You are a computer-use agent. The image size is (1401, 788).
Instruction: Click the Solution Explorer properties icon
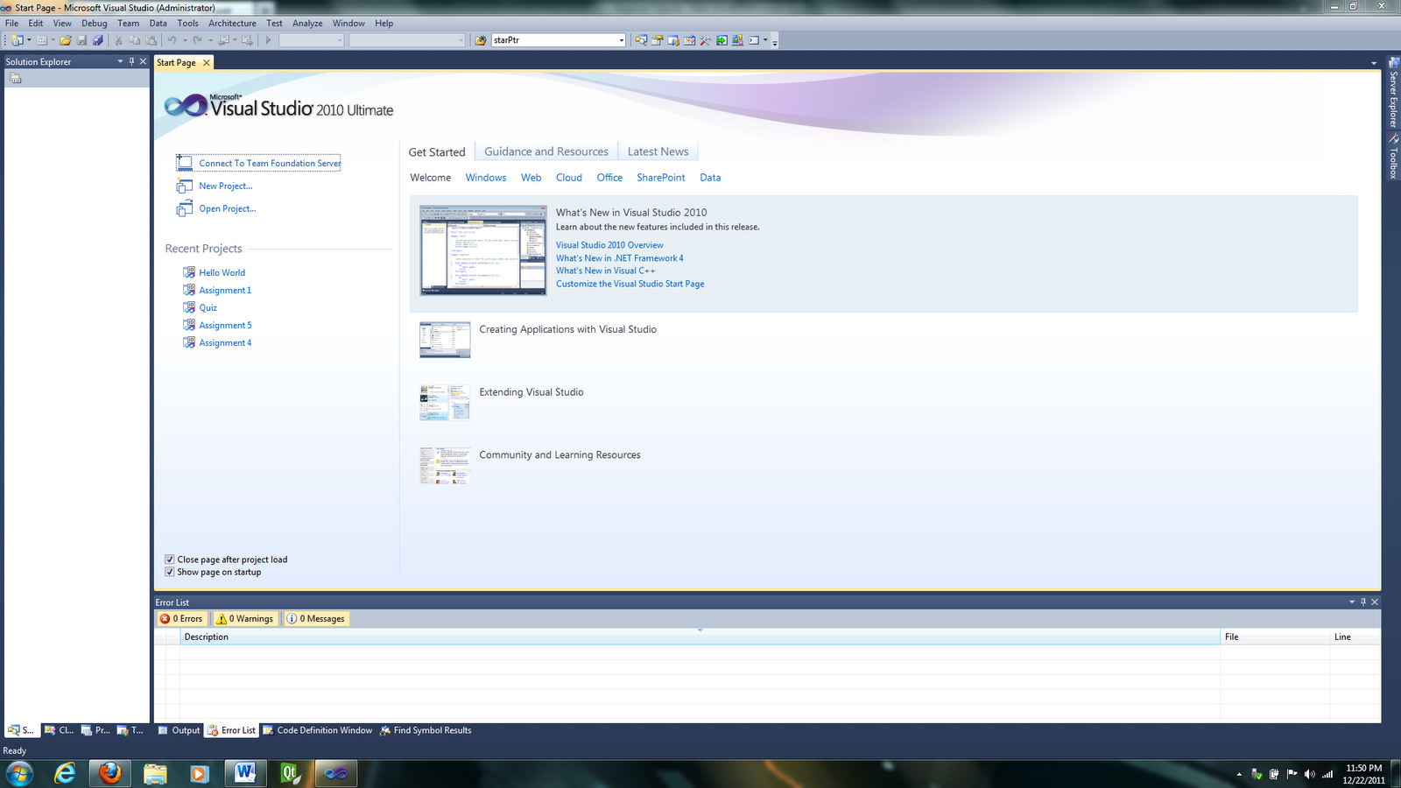click(x=15, y=78)
